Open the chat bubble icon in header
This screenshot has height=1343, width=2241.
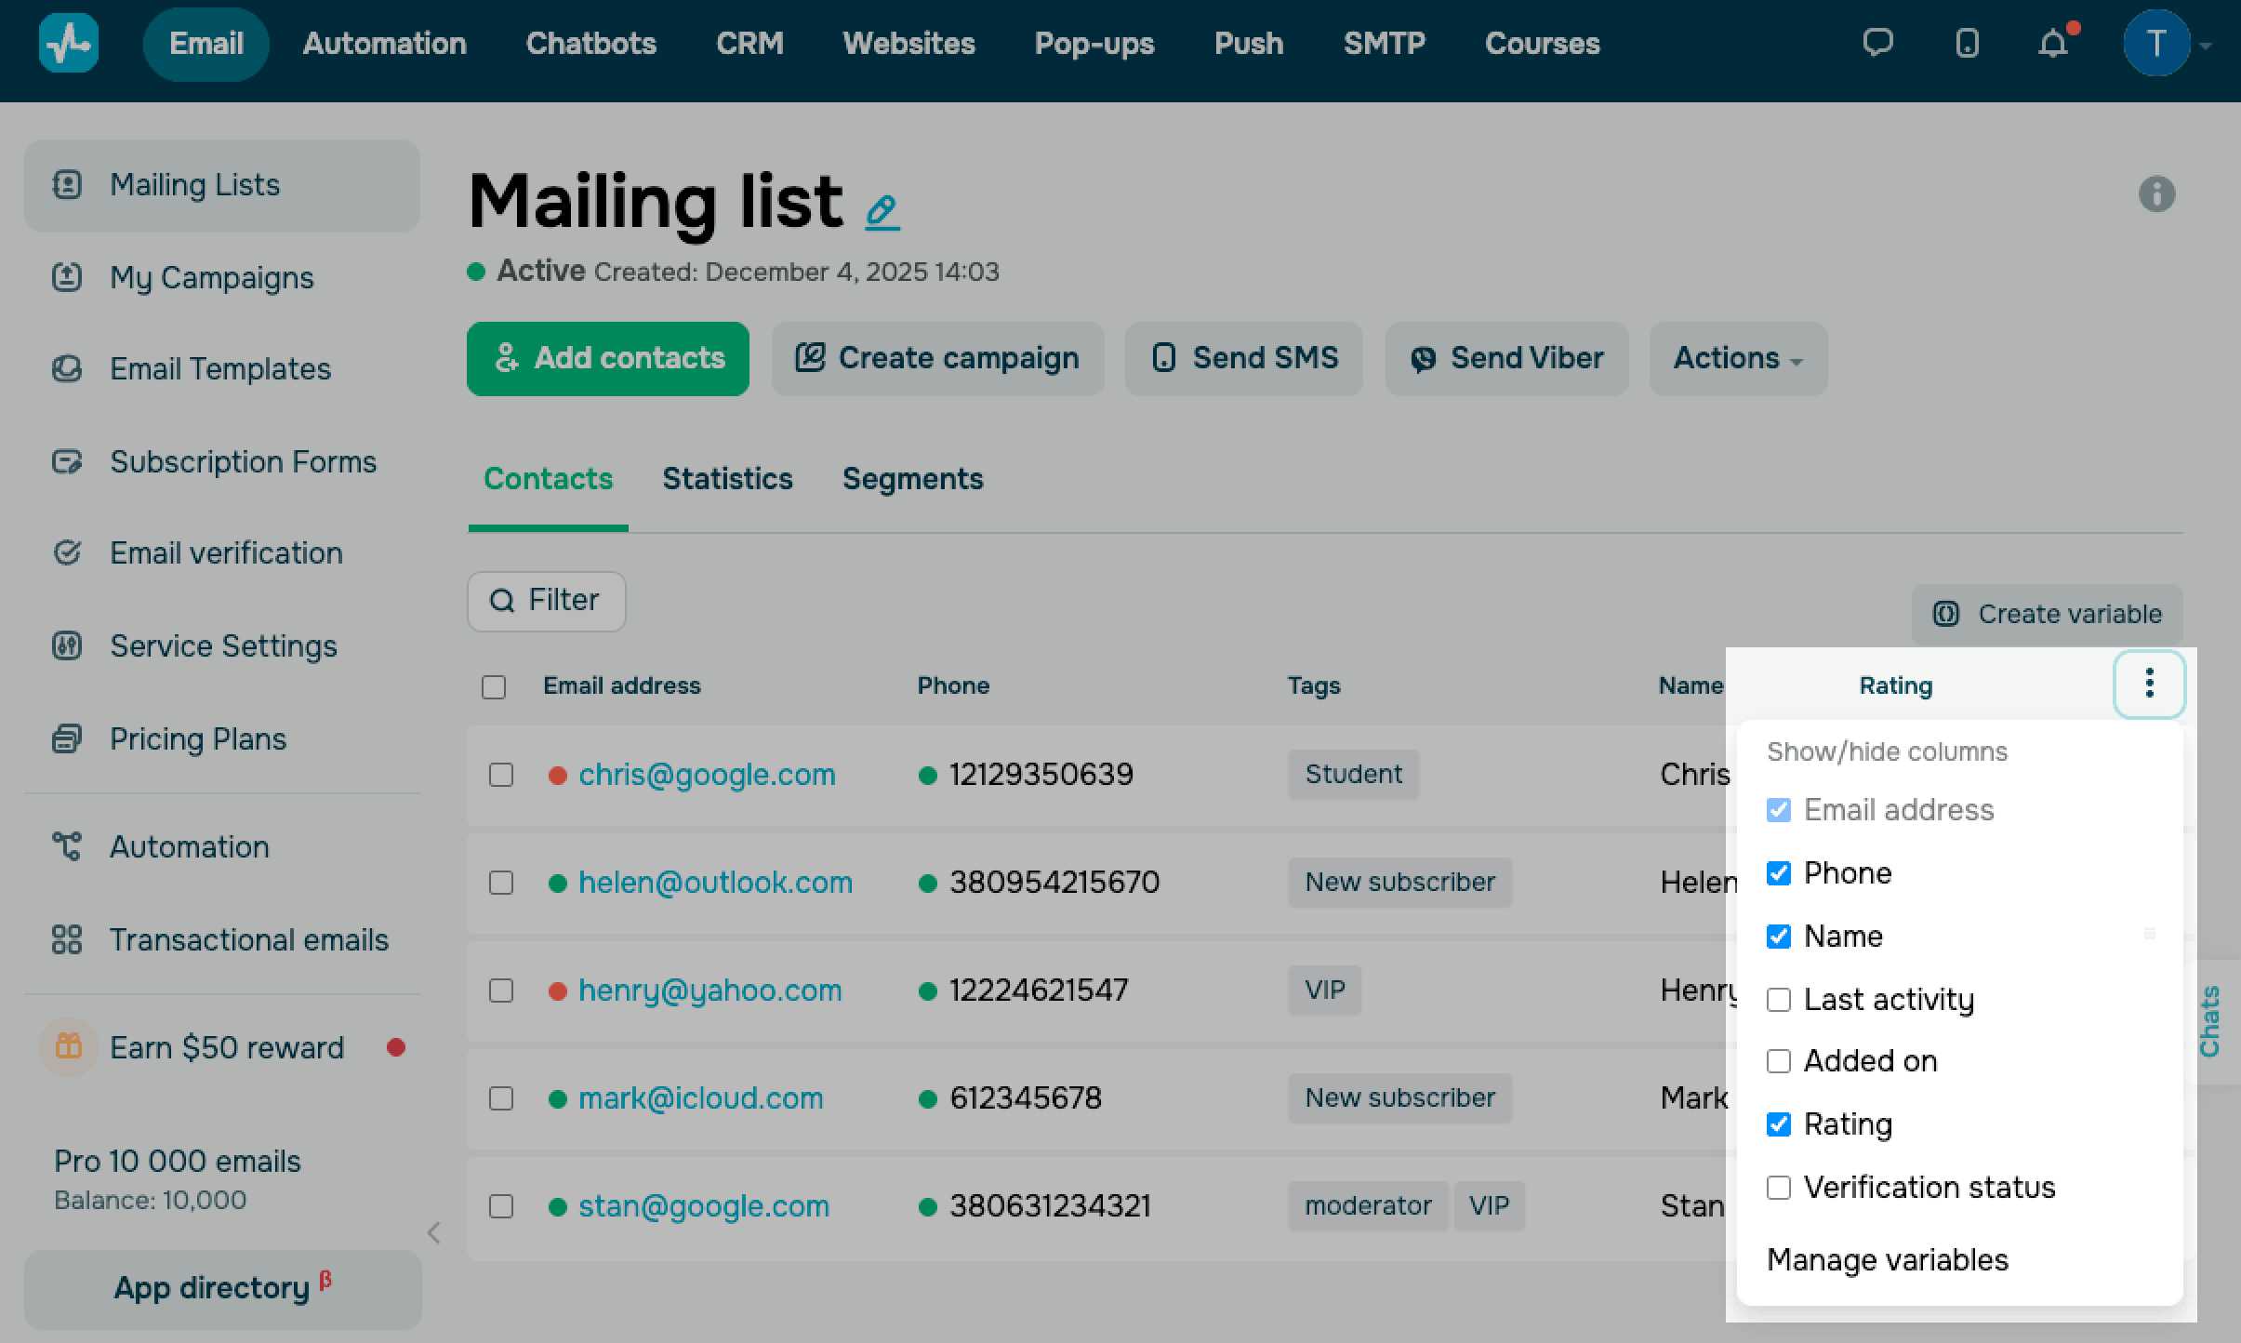[1877, 43]
